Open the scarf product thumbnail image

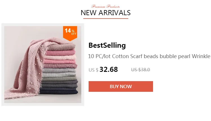[43, 65]
